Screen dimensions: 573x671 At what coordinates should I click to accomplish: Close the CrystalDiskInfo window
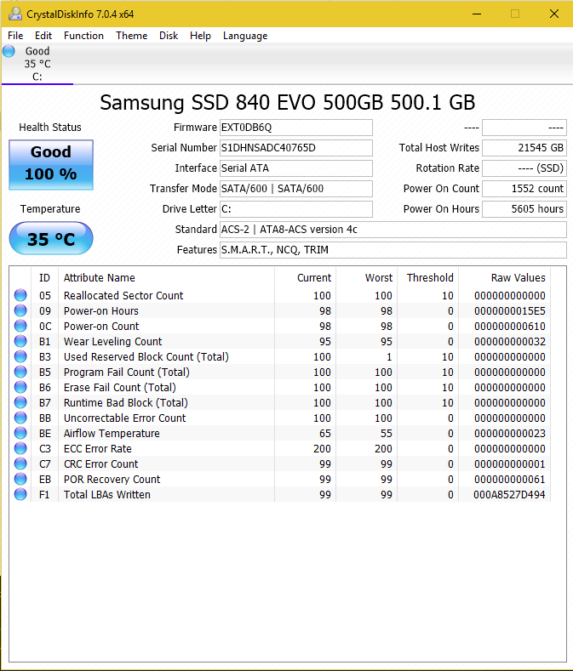[554, 14]
